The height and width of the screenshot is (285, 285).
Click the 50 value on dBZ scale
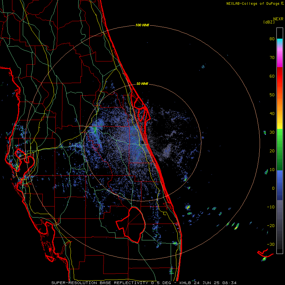click(x=272, y=95)
